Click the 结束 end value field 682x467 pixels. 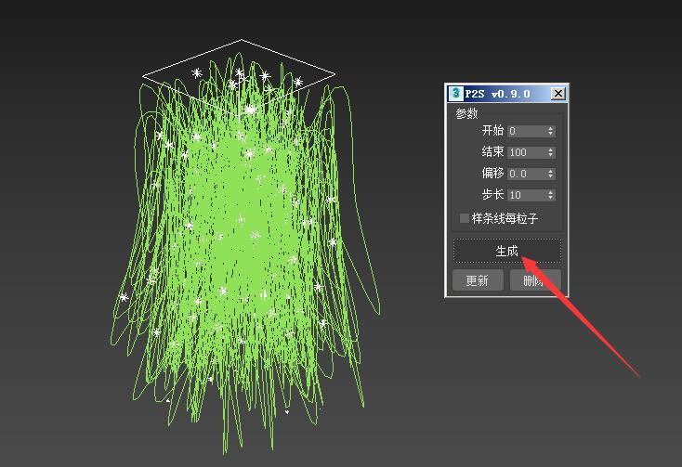tap(527, 152)
